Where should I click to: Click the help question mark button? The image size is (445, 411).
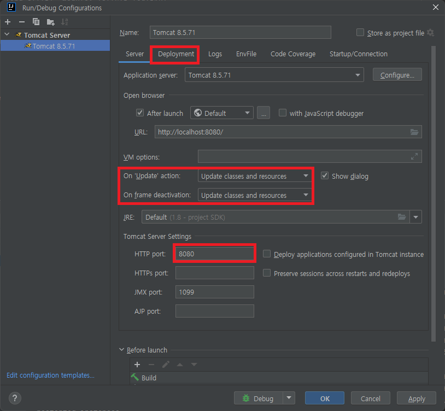pyautogui.click(x=15, y=398)
